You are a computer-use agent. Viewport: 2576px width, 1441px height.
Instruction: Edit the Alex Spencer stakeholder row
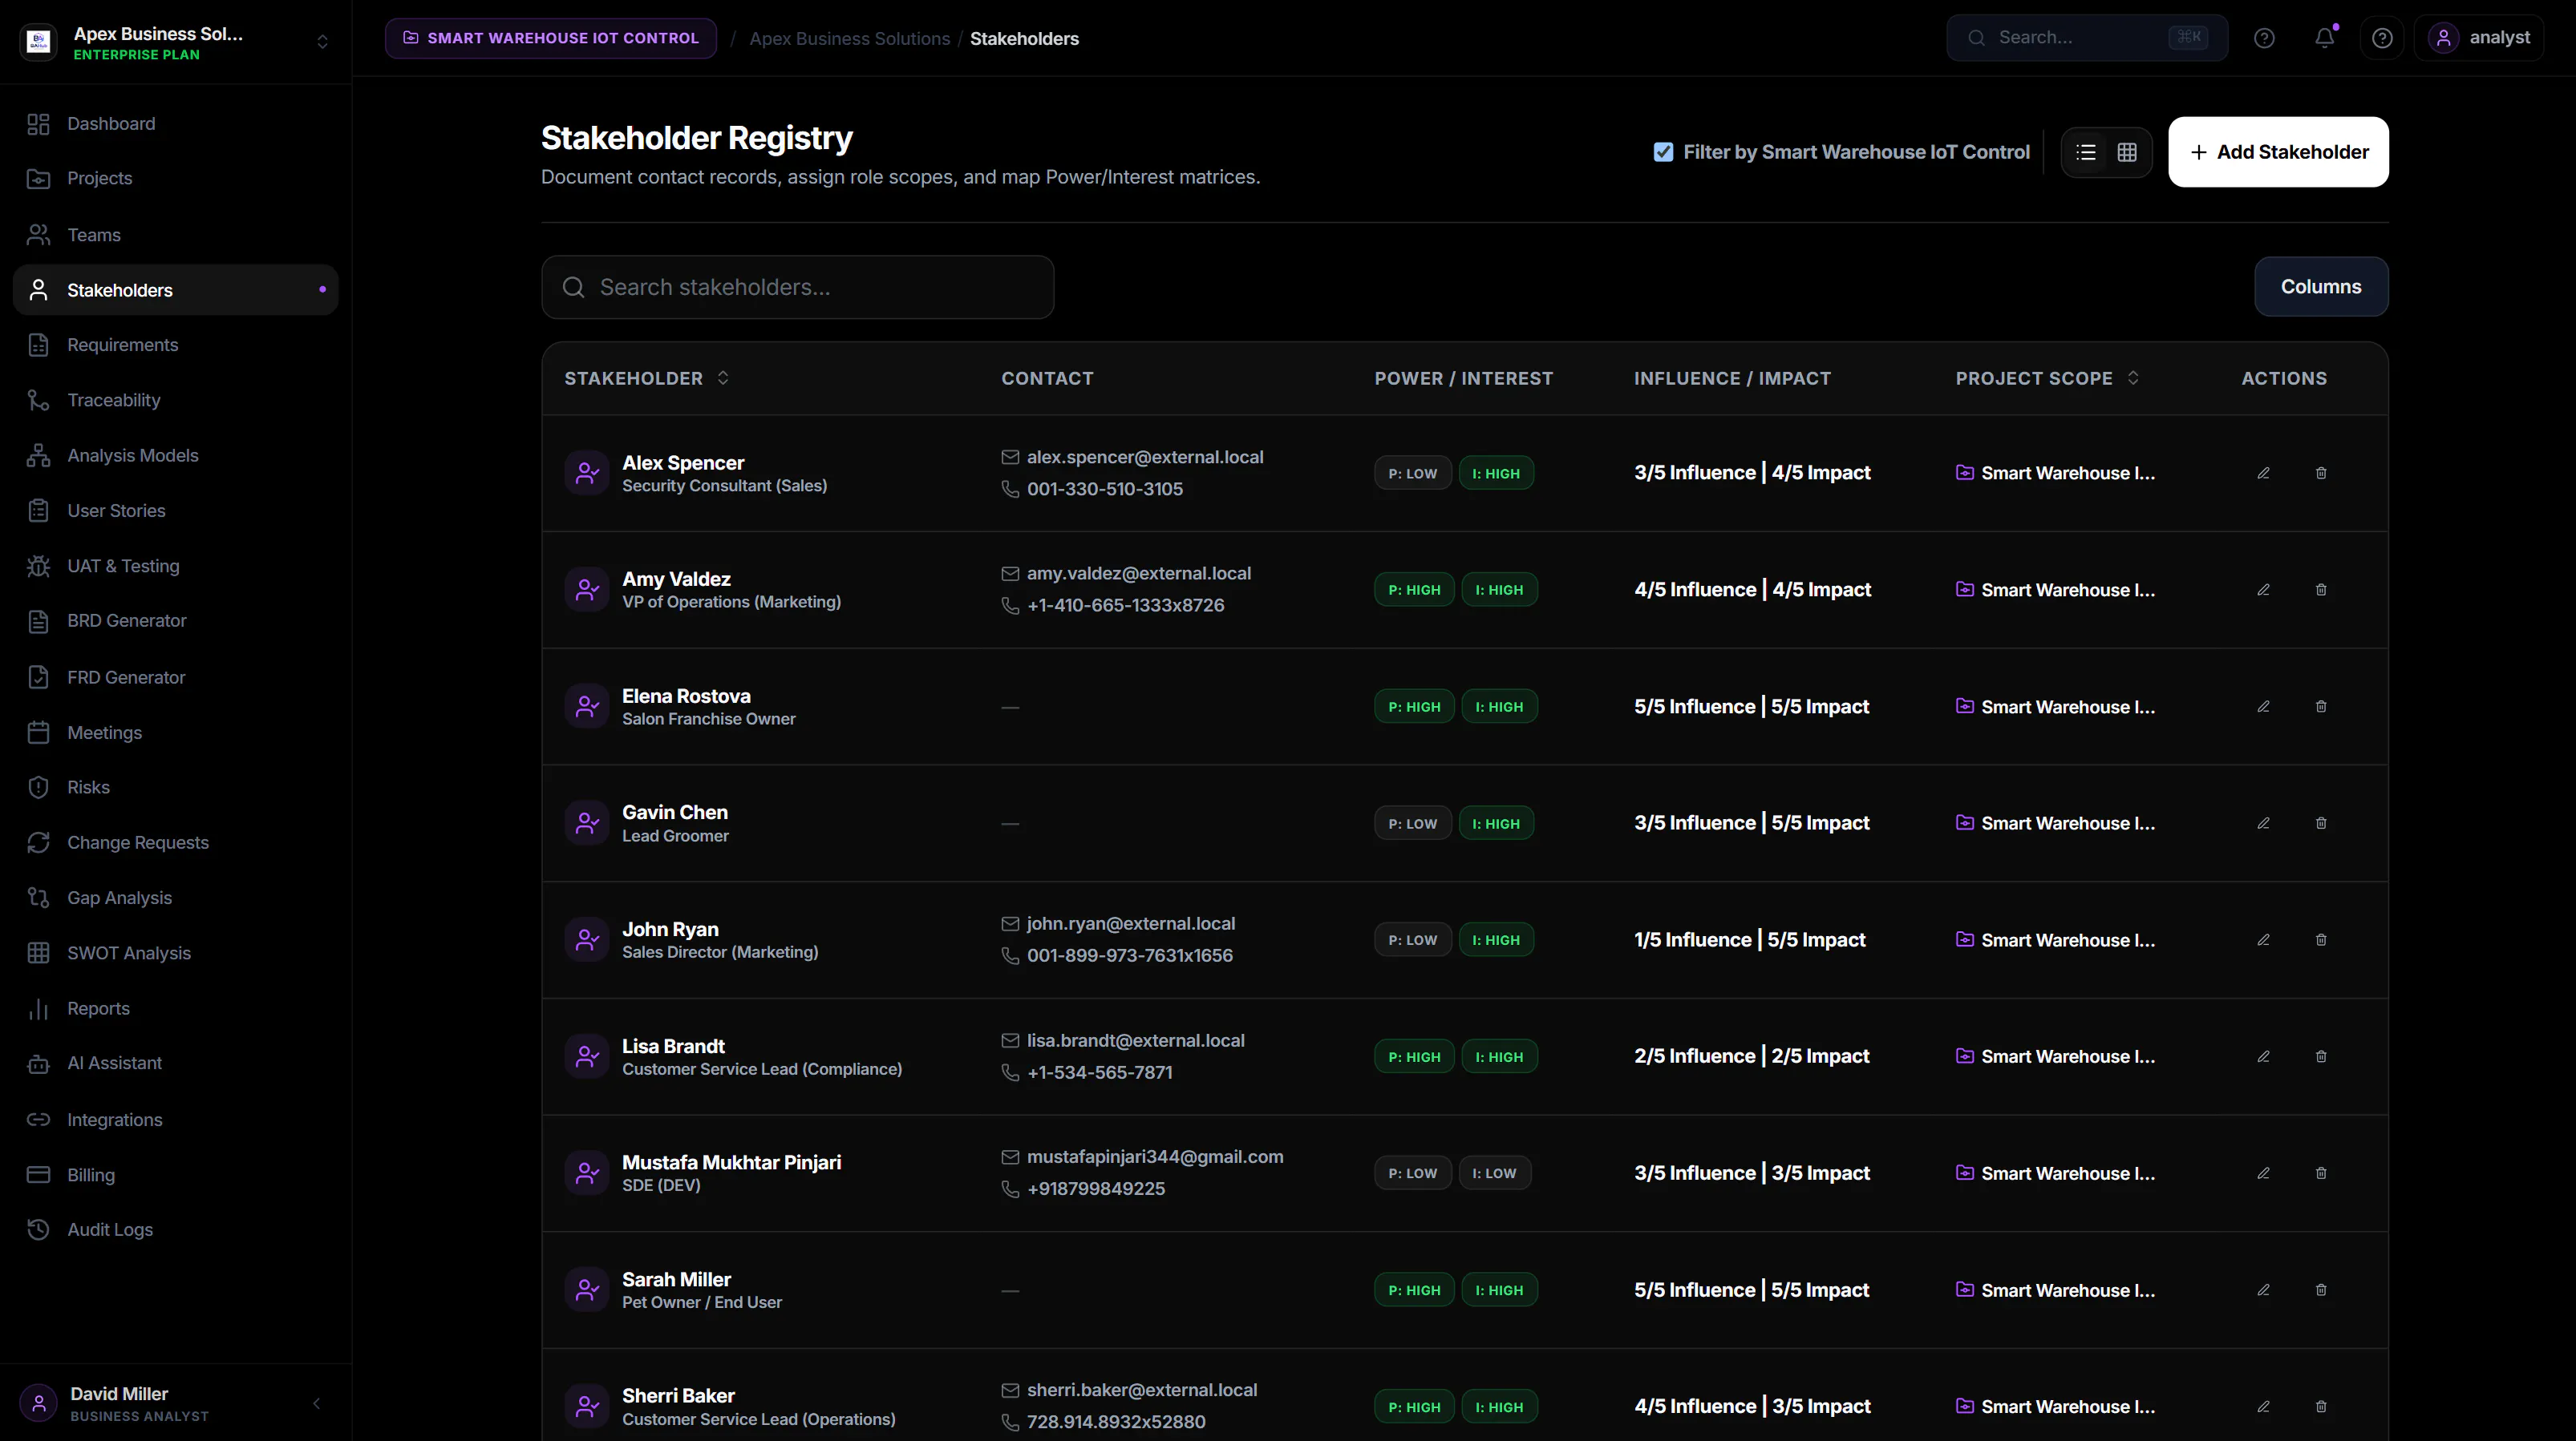click(2263, 473)
